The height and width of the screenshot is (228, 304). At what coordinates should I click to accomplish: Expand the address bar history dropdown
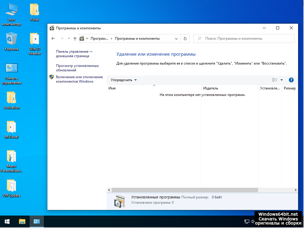pyautogui.click(x=176, y=38)
